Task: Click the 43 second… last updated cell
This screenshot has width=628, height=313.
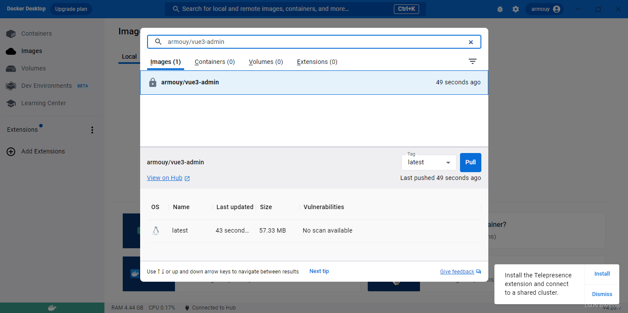Action: point(232,230)
